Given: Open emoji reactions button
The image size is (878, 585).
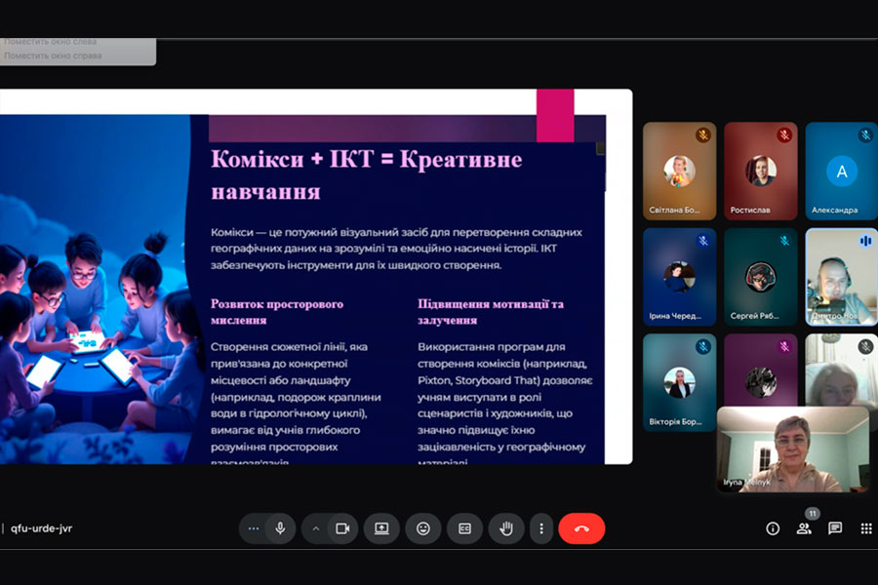Looking at the screenshot, I should pos(423,528).
